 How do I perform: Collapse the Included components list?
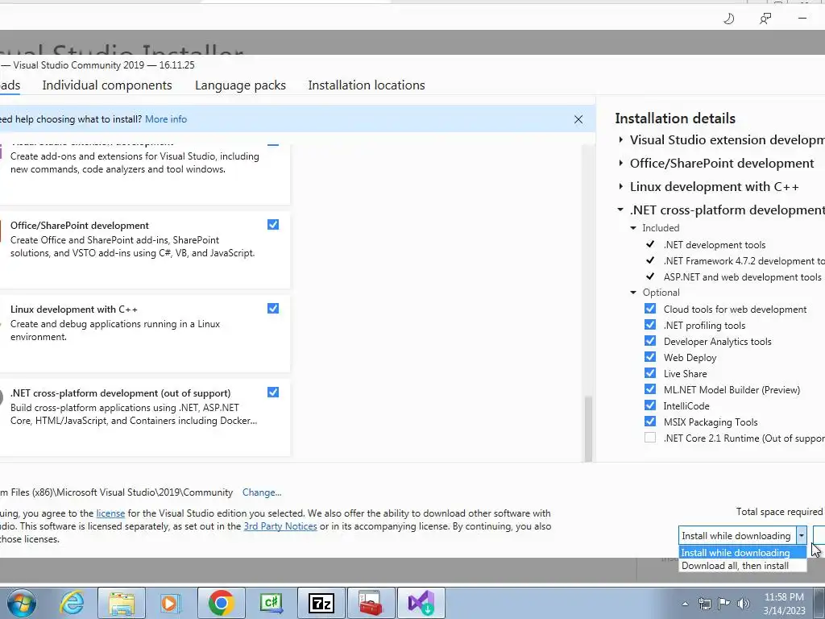click(x=633, y=228)
